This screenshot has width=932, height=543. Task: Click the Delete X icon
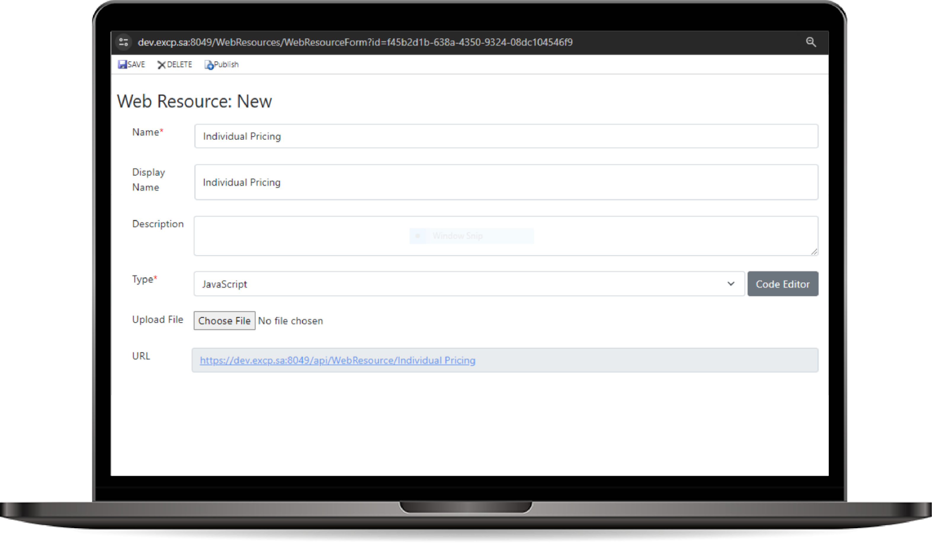pos(161,65)
